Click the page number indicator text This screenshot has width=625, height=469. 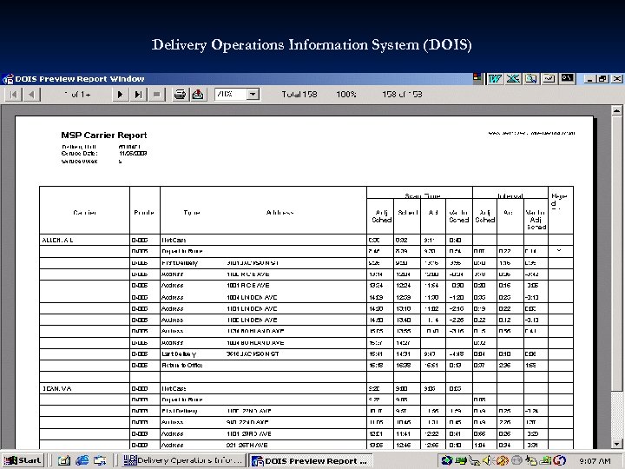(x=77, y=95)
